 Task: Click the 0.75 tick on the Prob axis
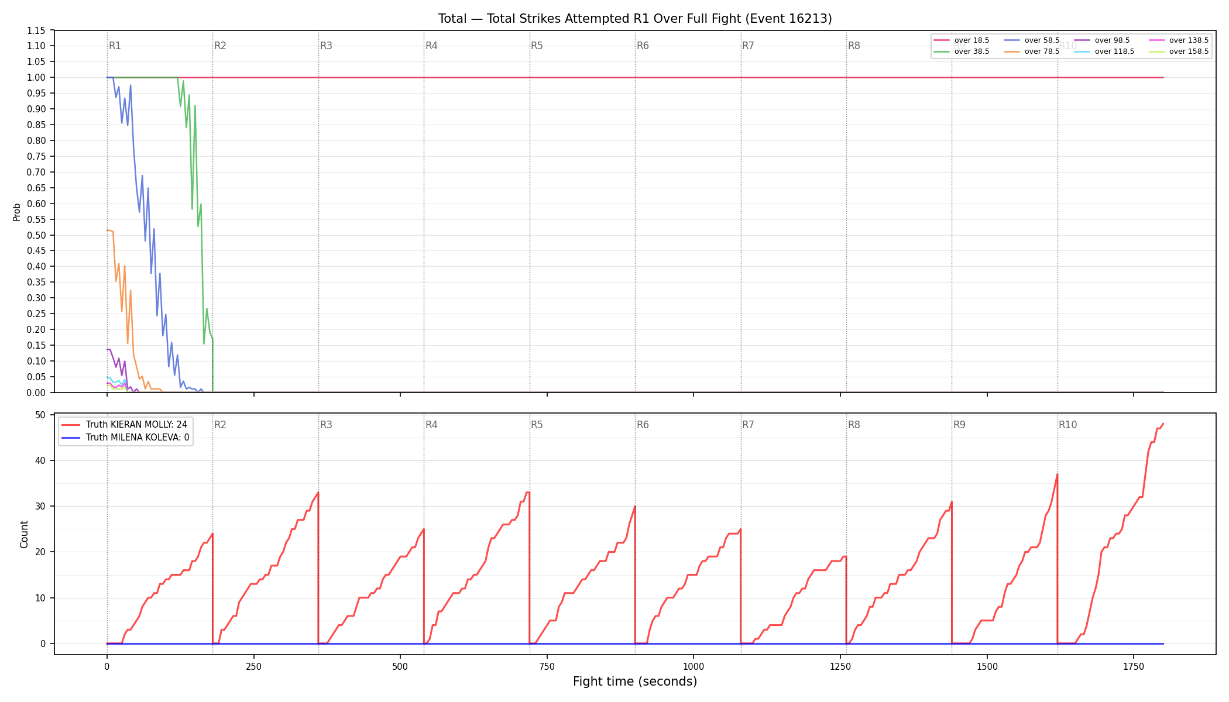pos(36,156)
